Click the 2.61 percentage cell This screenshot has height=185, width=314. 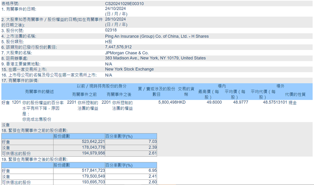153,153
